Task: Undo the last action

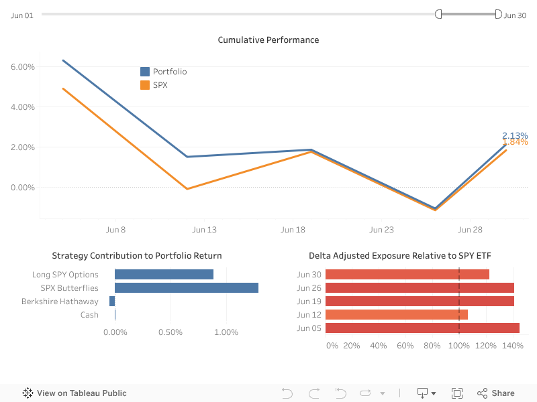Action: (x=287, y=393)
